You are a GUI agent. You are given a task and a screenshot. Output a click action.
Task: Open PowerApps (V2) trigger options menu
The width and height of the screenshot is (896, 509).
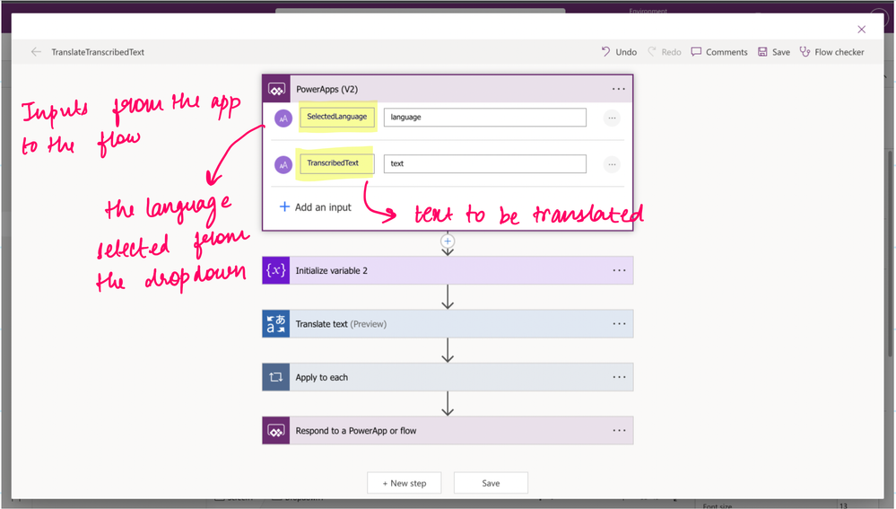pyautogui.click(x=619, y=89)
